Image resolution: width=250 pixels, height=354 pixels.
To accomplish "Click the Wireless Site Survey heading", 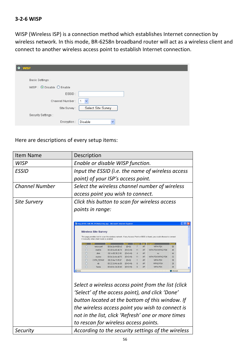I will click(x=94, y=232).
